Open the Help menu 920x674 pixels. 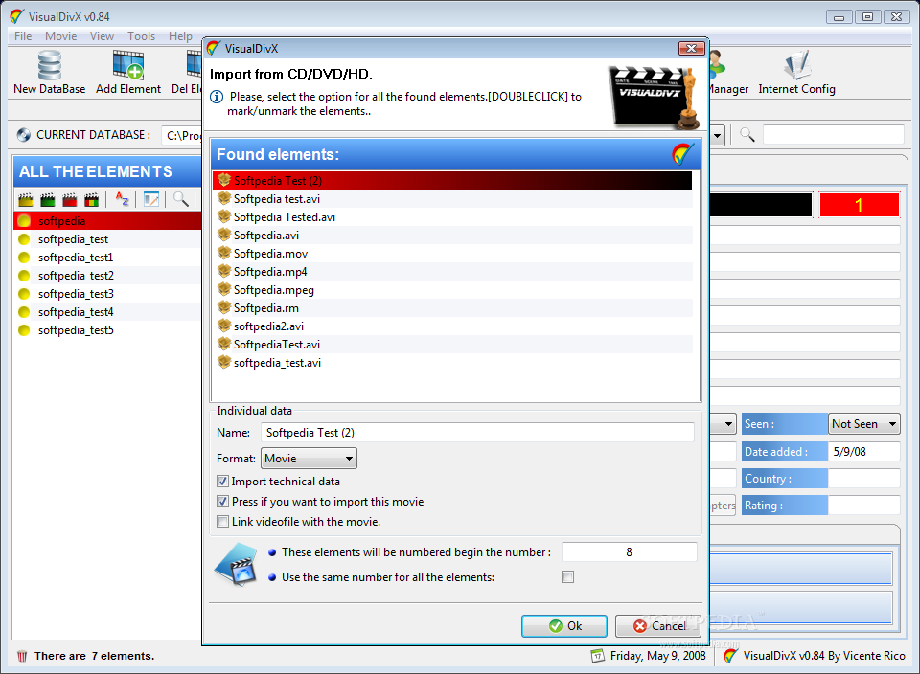point(180,36)
